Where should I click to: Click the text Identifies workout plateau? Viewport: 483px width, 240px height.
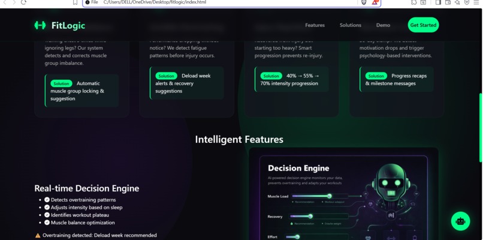[80, 215]
